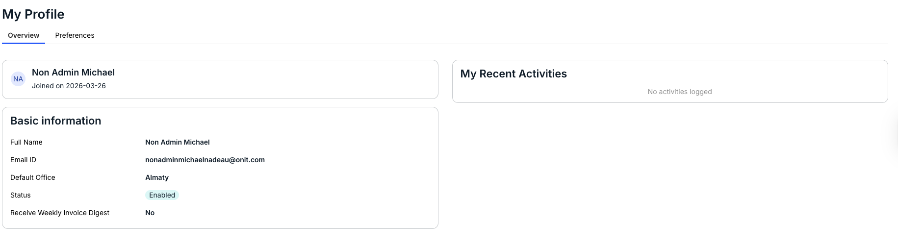Click the Full Name value text
The height and width of the screenshot is (248, 898).
point(178,142)
